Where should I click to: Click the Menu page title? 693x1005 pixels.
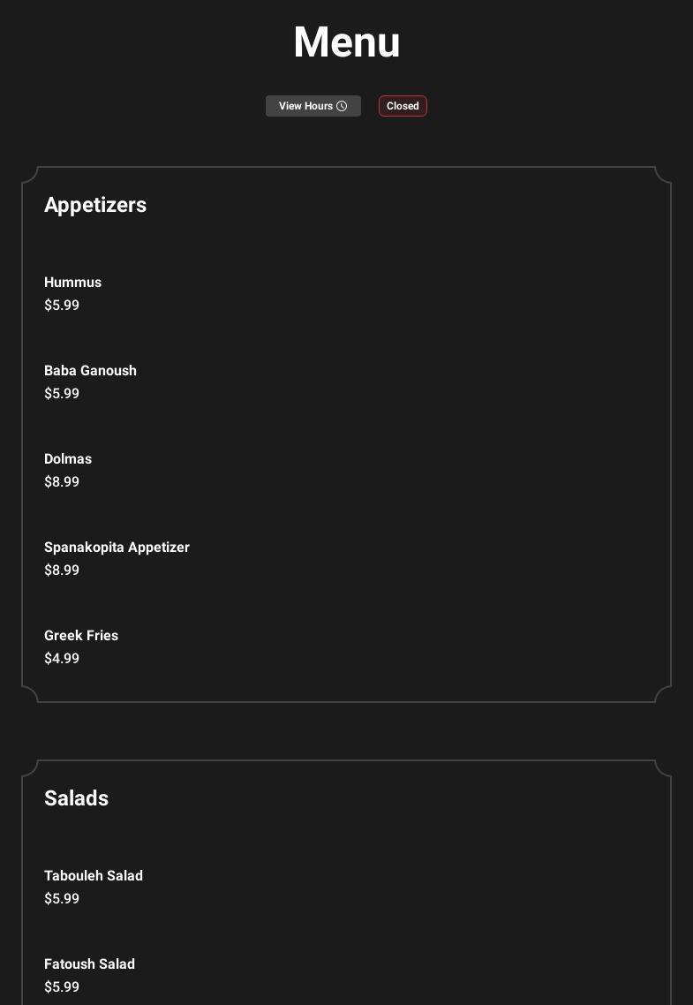[346, 42]
